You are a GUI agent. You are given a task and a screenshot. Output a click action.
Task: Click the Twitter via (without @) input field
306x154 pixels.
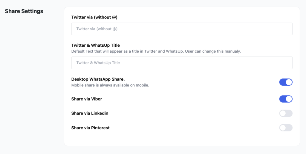coord(182,29)
